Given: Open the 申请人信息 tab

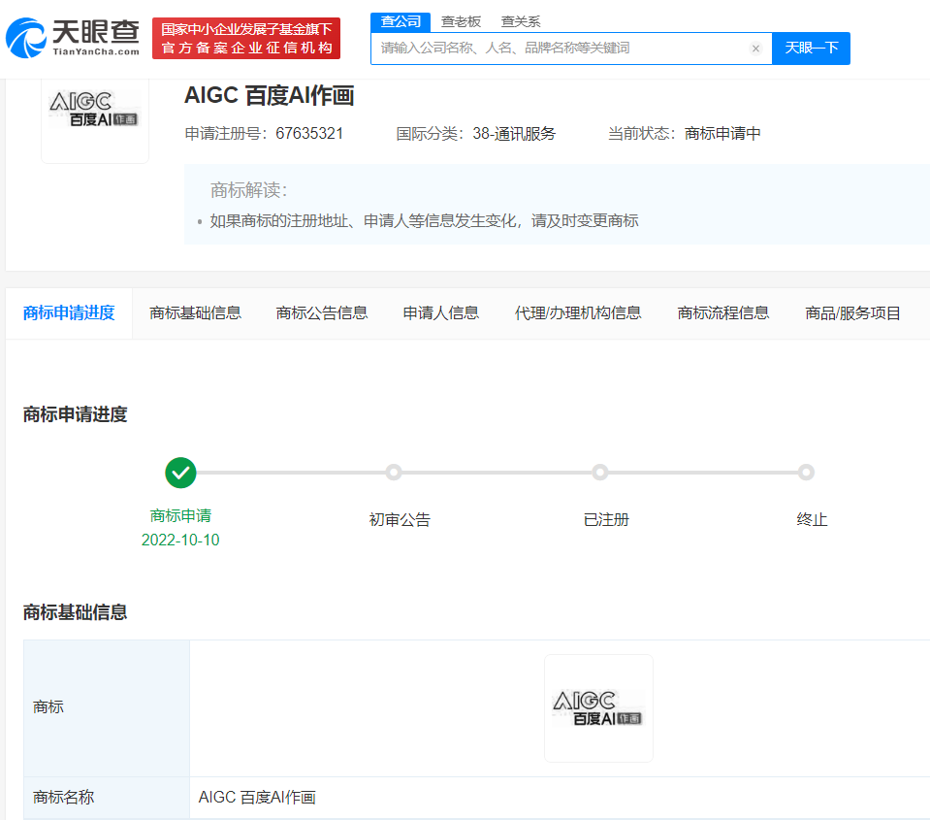Looking at the screenshot, I should click(x=440, y=312).
